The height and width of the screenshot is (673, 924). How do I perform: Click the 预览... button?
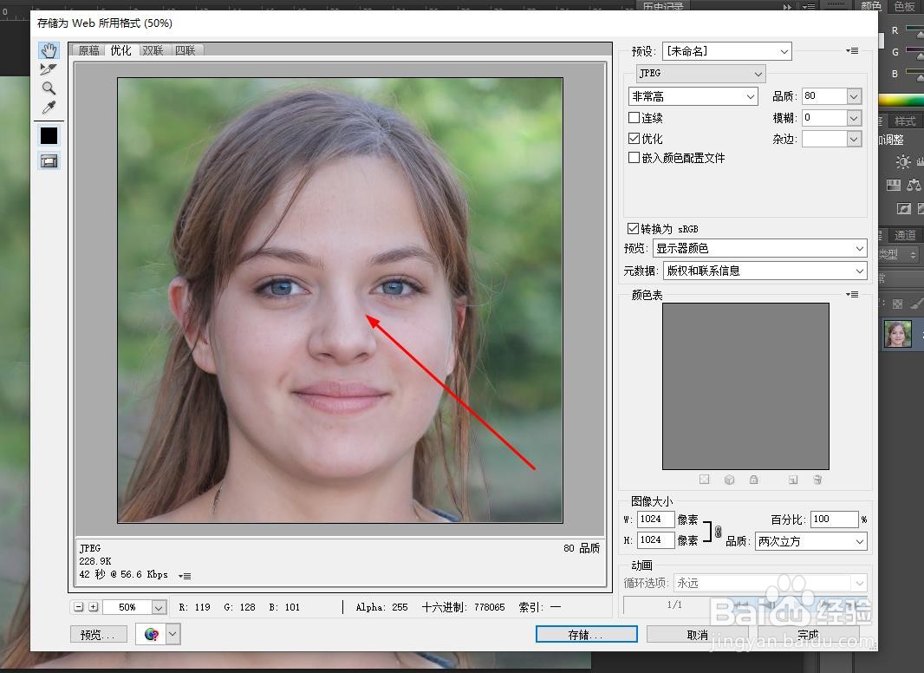click(99, 635)
